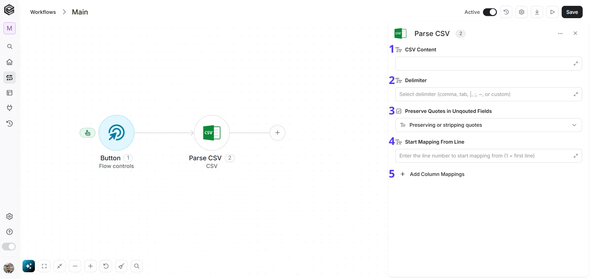Open Parse CSV panel more options
591x279 pixels.
click(560, 34)
